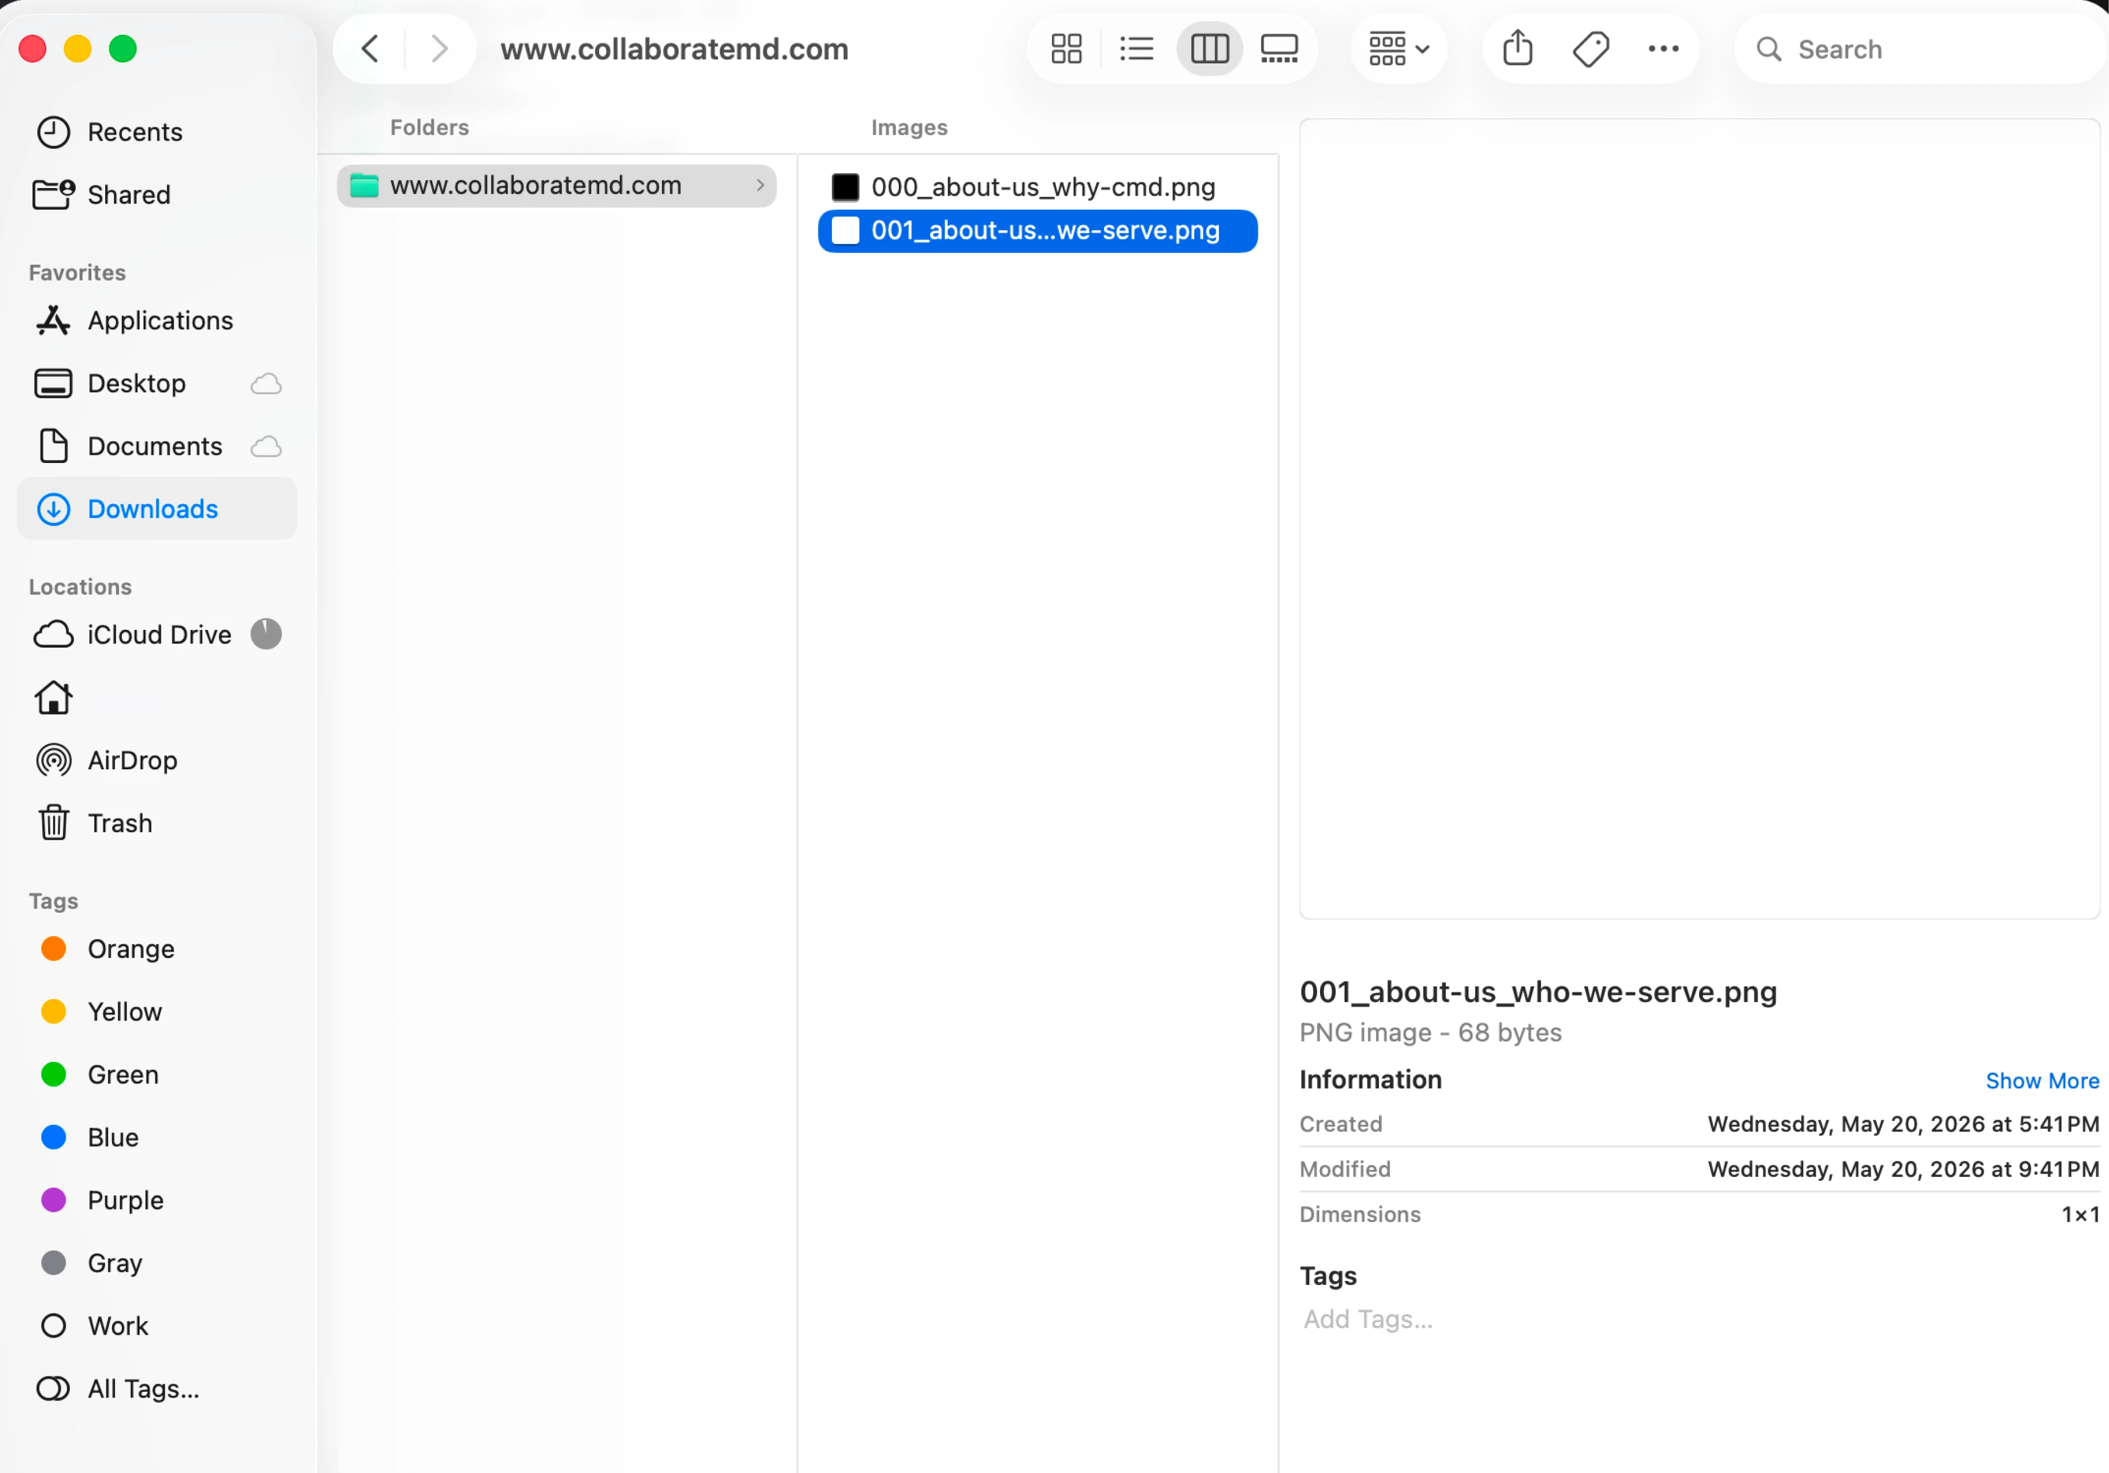Filter by the Yellow tag
The width and height of the screenshot is (2109, 1473).
156,1012
